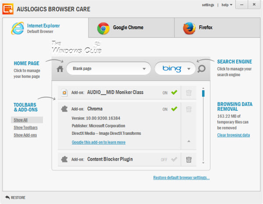Click the Auslogics Browser Care logo icon
The height and width of the screenshot is (204, 263).
(x=8, y=9)
